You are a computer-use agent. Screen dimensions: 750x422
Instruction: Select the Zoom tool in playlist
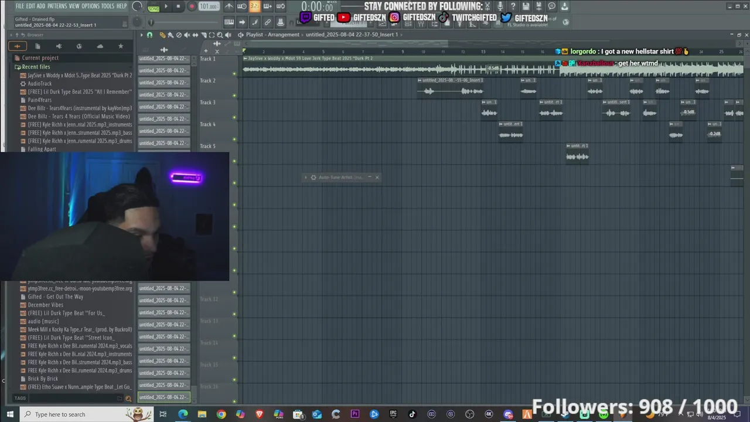(x=220, y=35)
